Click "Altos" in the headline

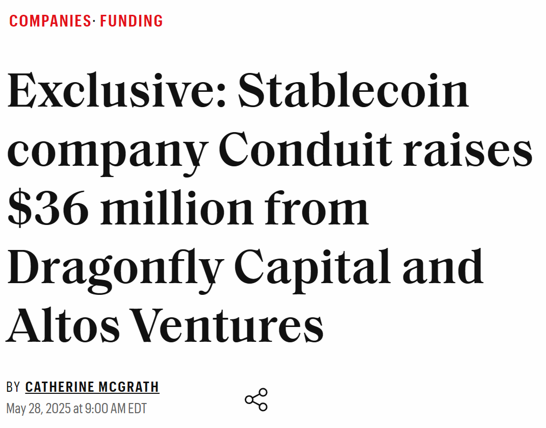63,325
